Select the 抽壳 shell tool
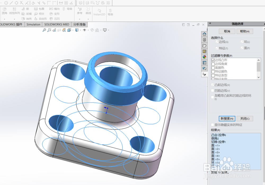This screenshot has width=265, height=185. (x=27, y=19)
